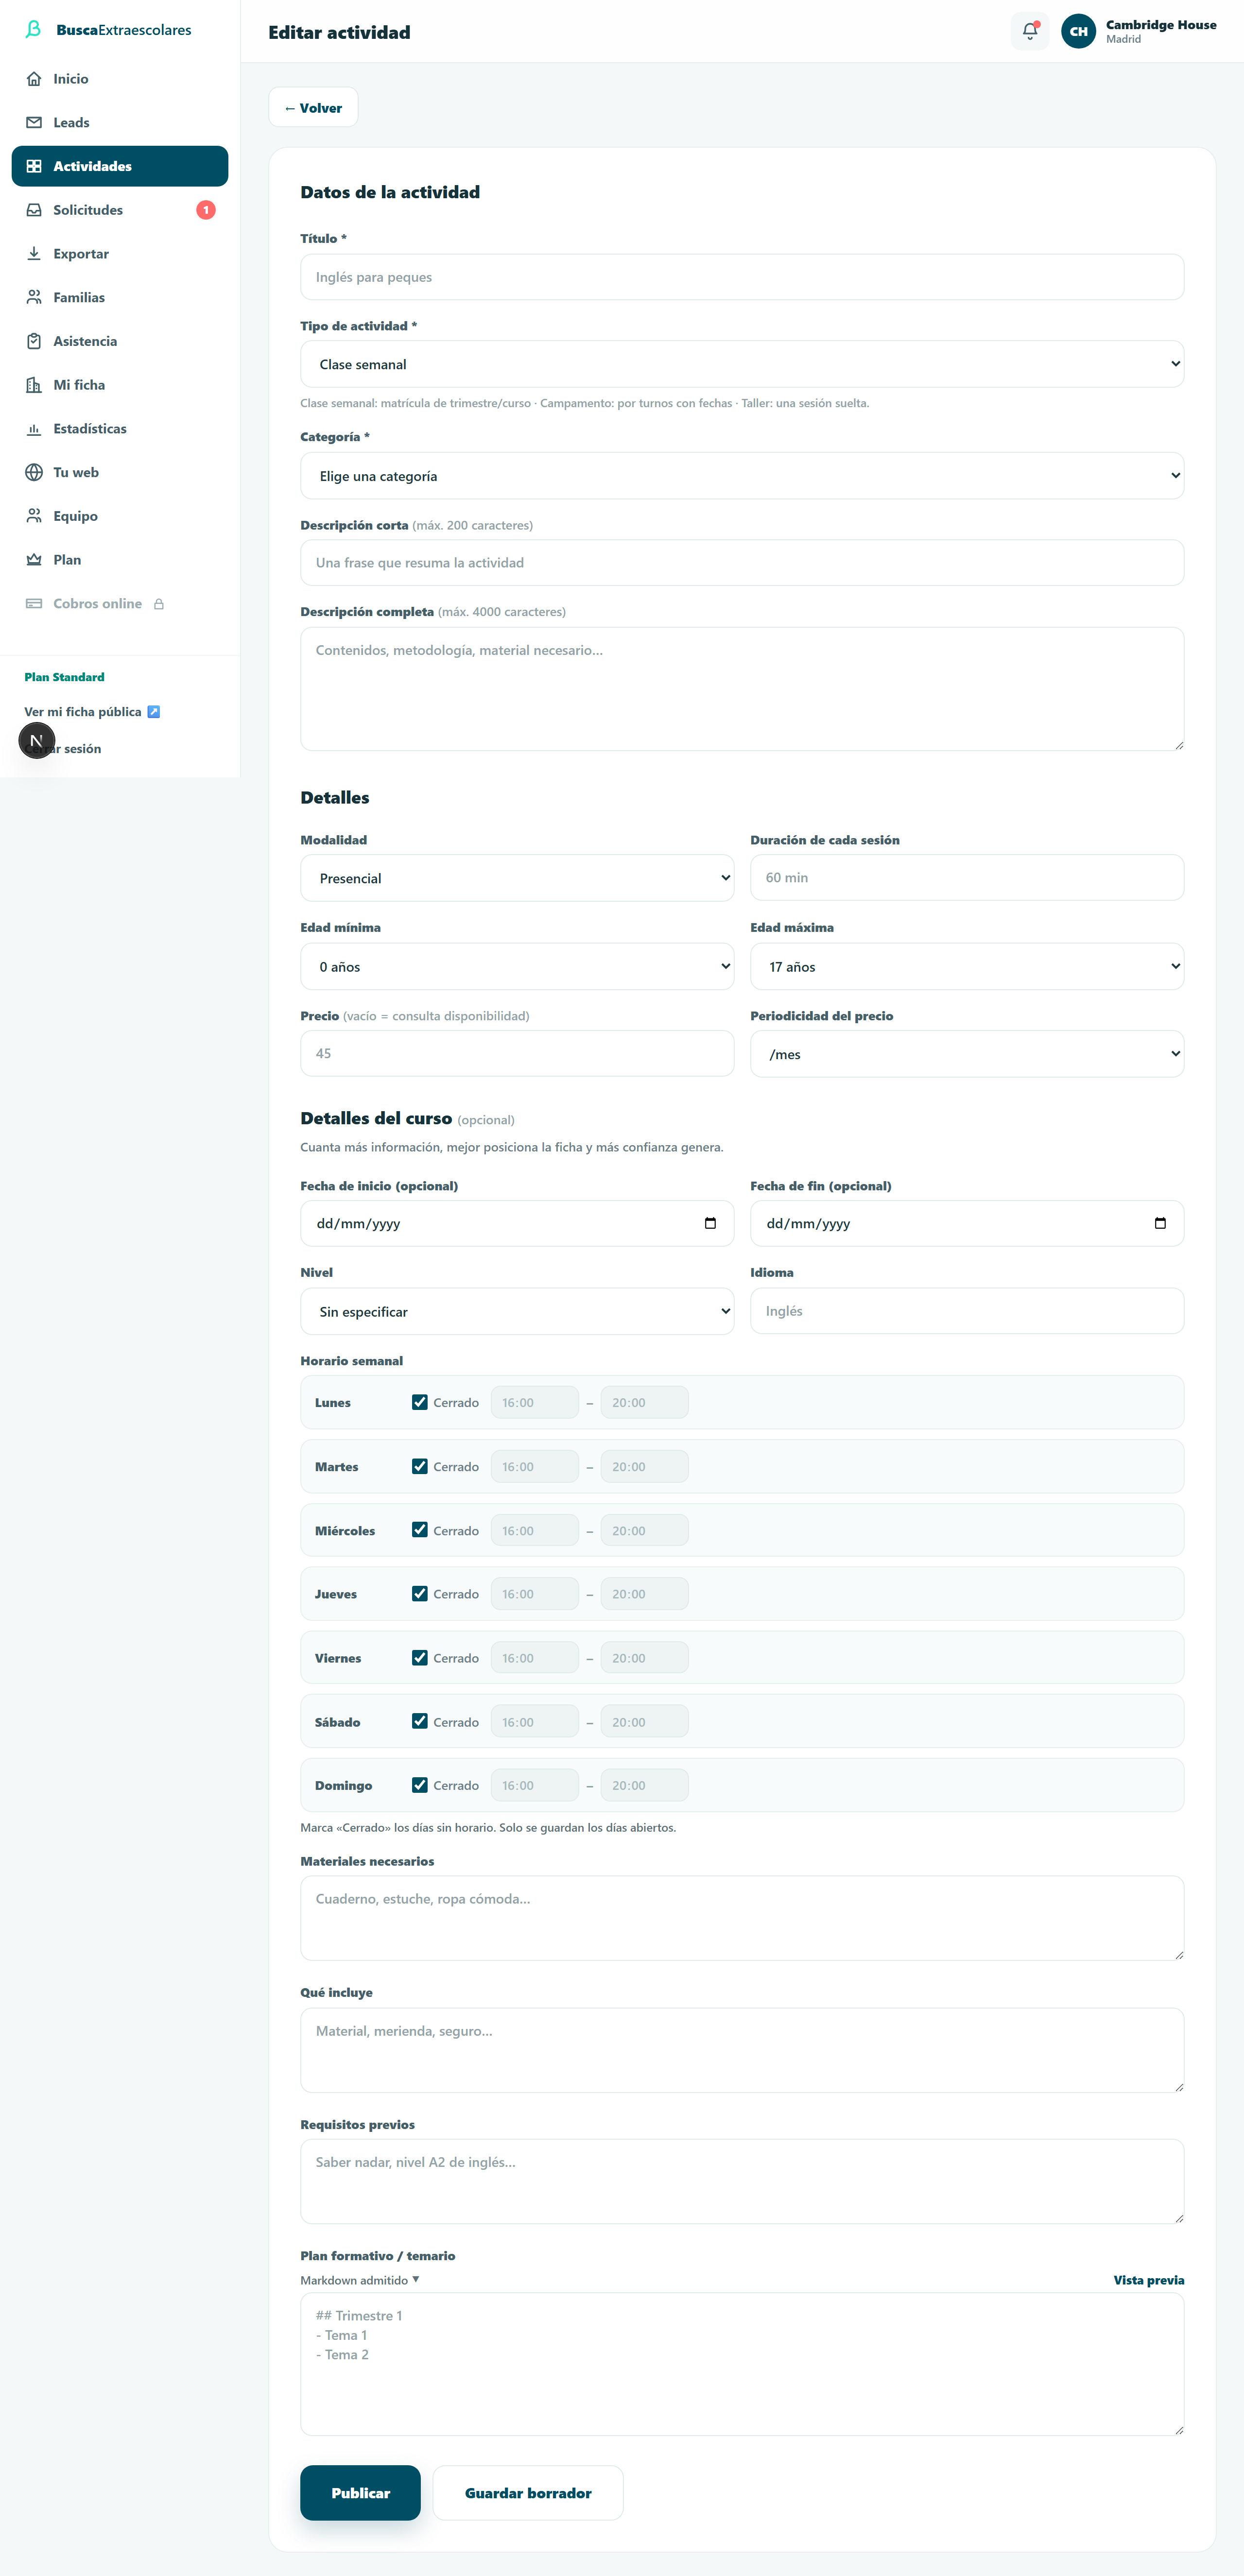Screen dimensions: 1244x2576
Task: Click the Requisitos previos text area
Action: tap(742, 2181)
